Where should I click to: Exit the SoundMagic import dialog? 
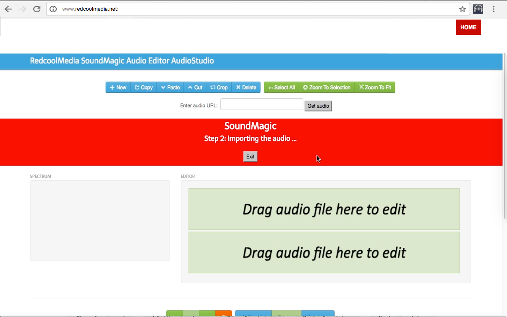[250, 156]
